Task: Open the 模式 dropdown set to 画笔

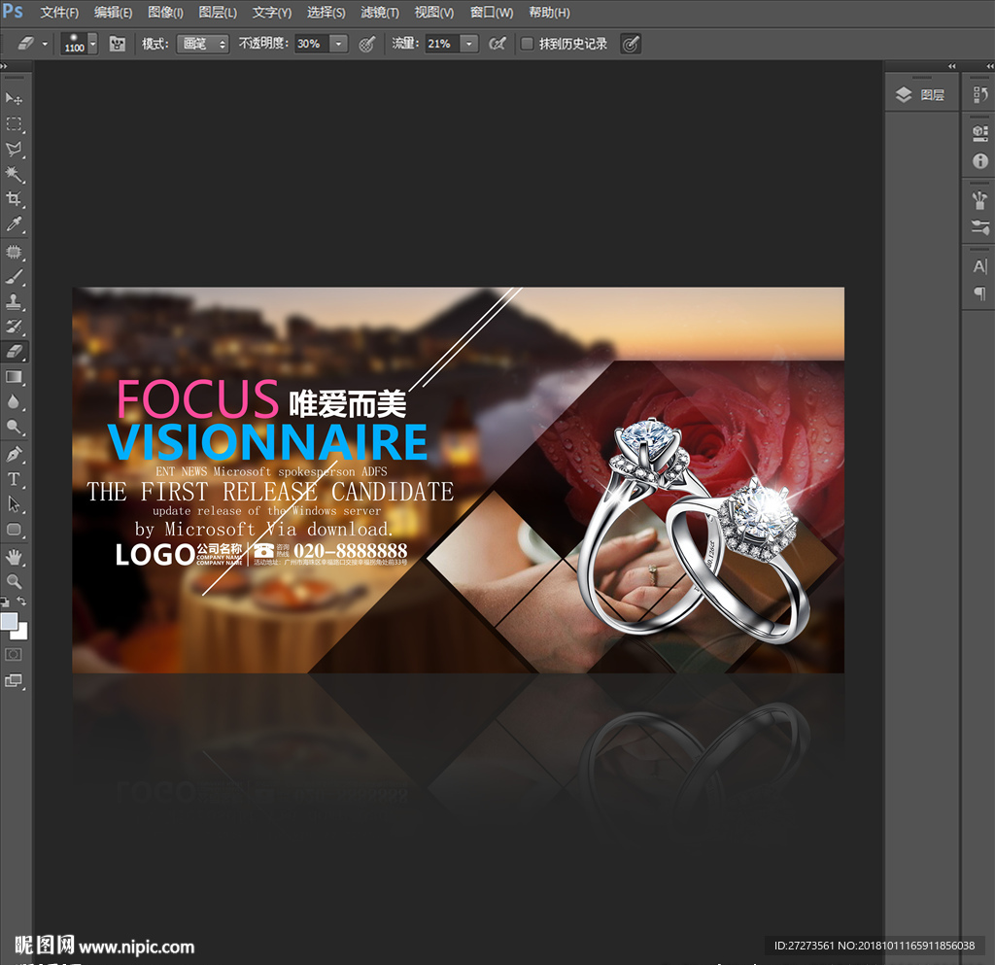Action: 203,44
